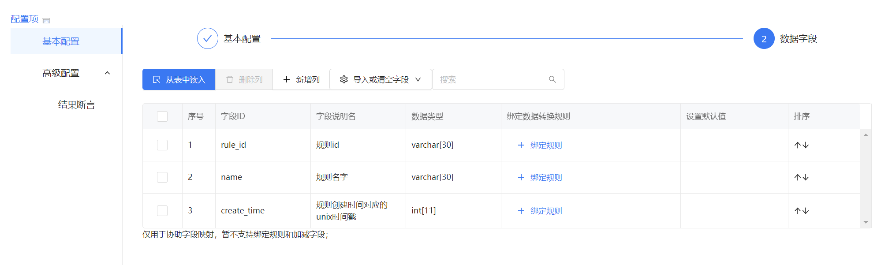Image resolution: width=881 pixels, height=265 pixels.
Task: Click the table scrollbar down arrow
Action: pos(866,222)
